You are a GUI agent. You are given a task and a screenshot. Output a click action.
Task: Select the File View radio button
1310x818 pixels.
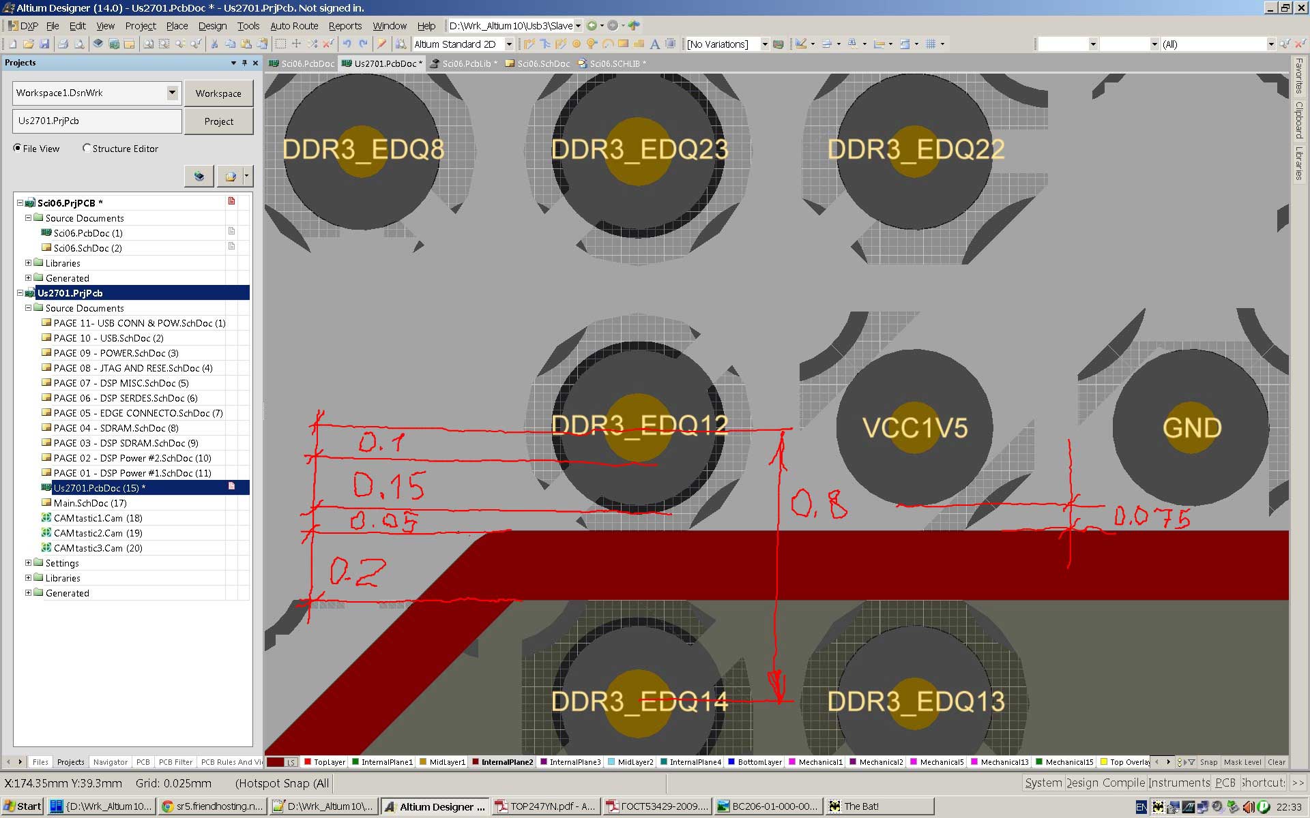tap(18, 148)
